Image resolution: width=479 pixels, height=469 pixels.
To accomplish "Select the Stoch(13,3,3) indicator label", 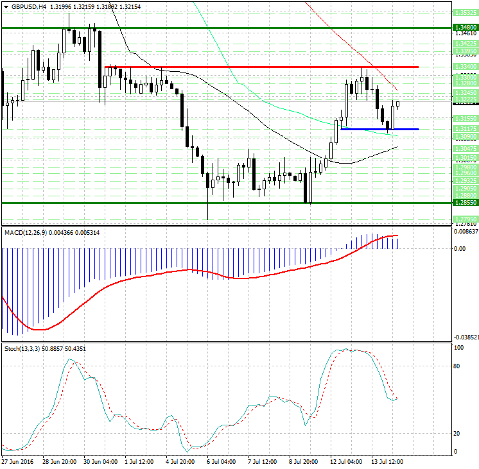I will [x=22, y=348].
